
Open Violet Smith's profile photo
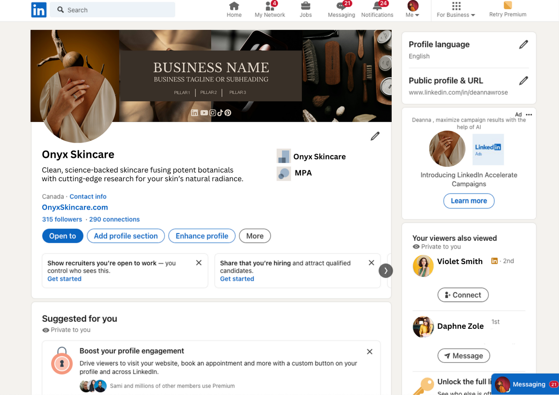tap(423, 266)
